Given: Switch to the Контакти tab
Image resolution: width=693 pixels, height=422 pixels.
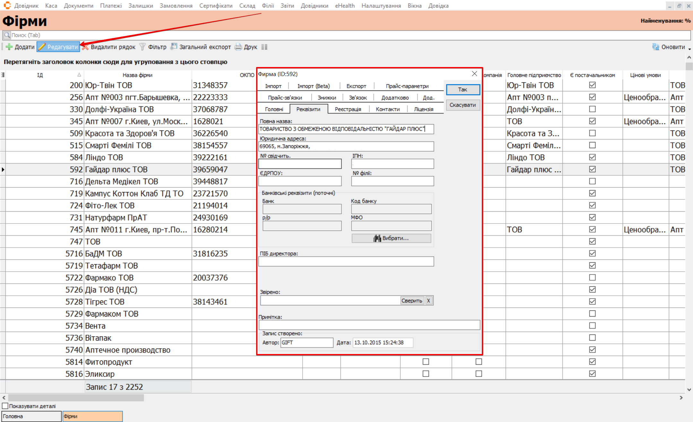Looking at the screenshot, I should [x=387, y=109].
